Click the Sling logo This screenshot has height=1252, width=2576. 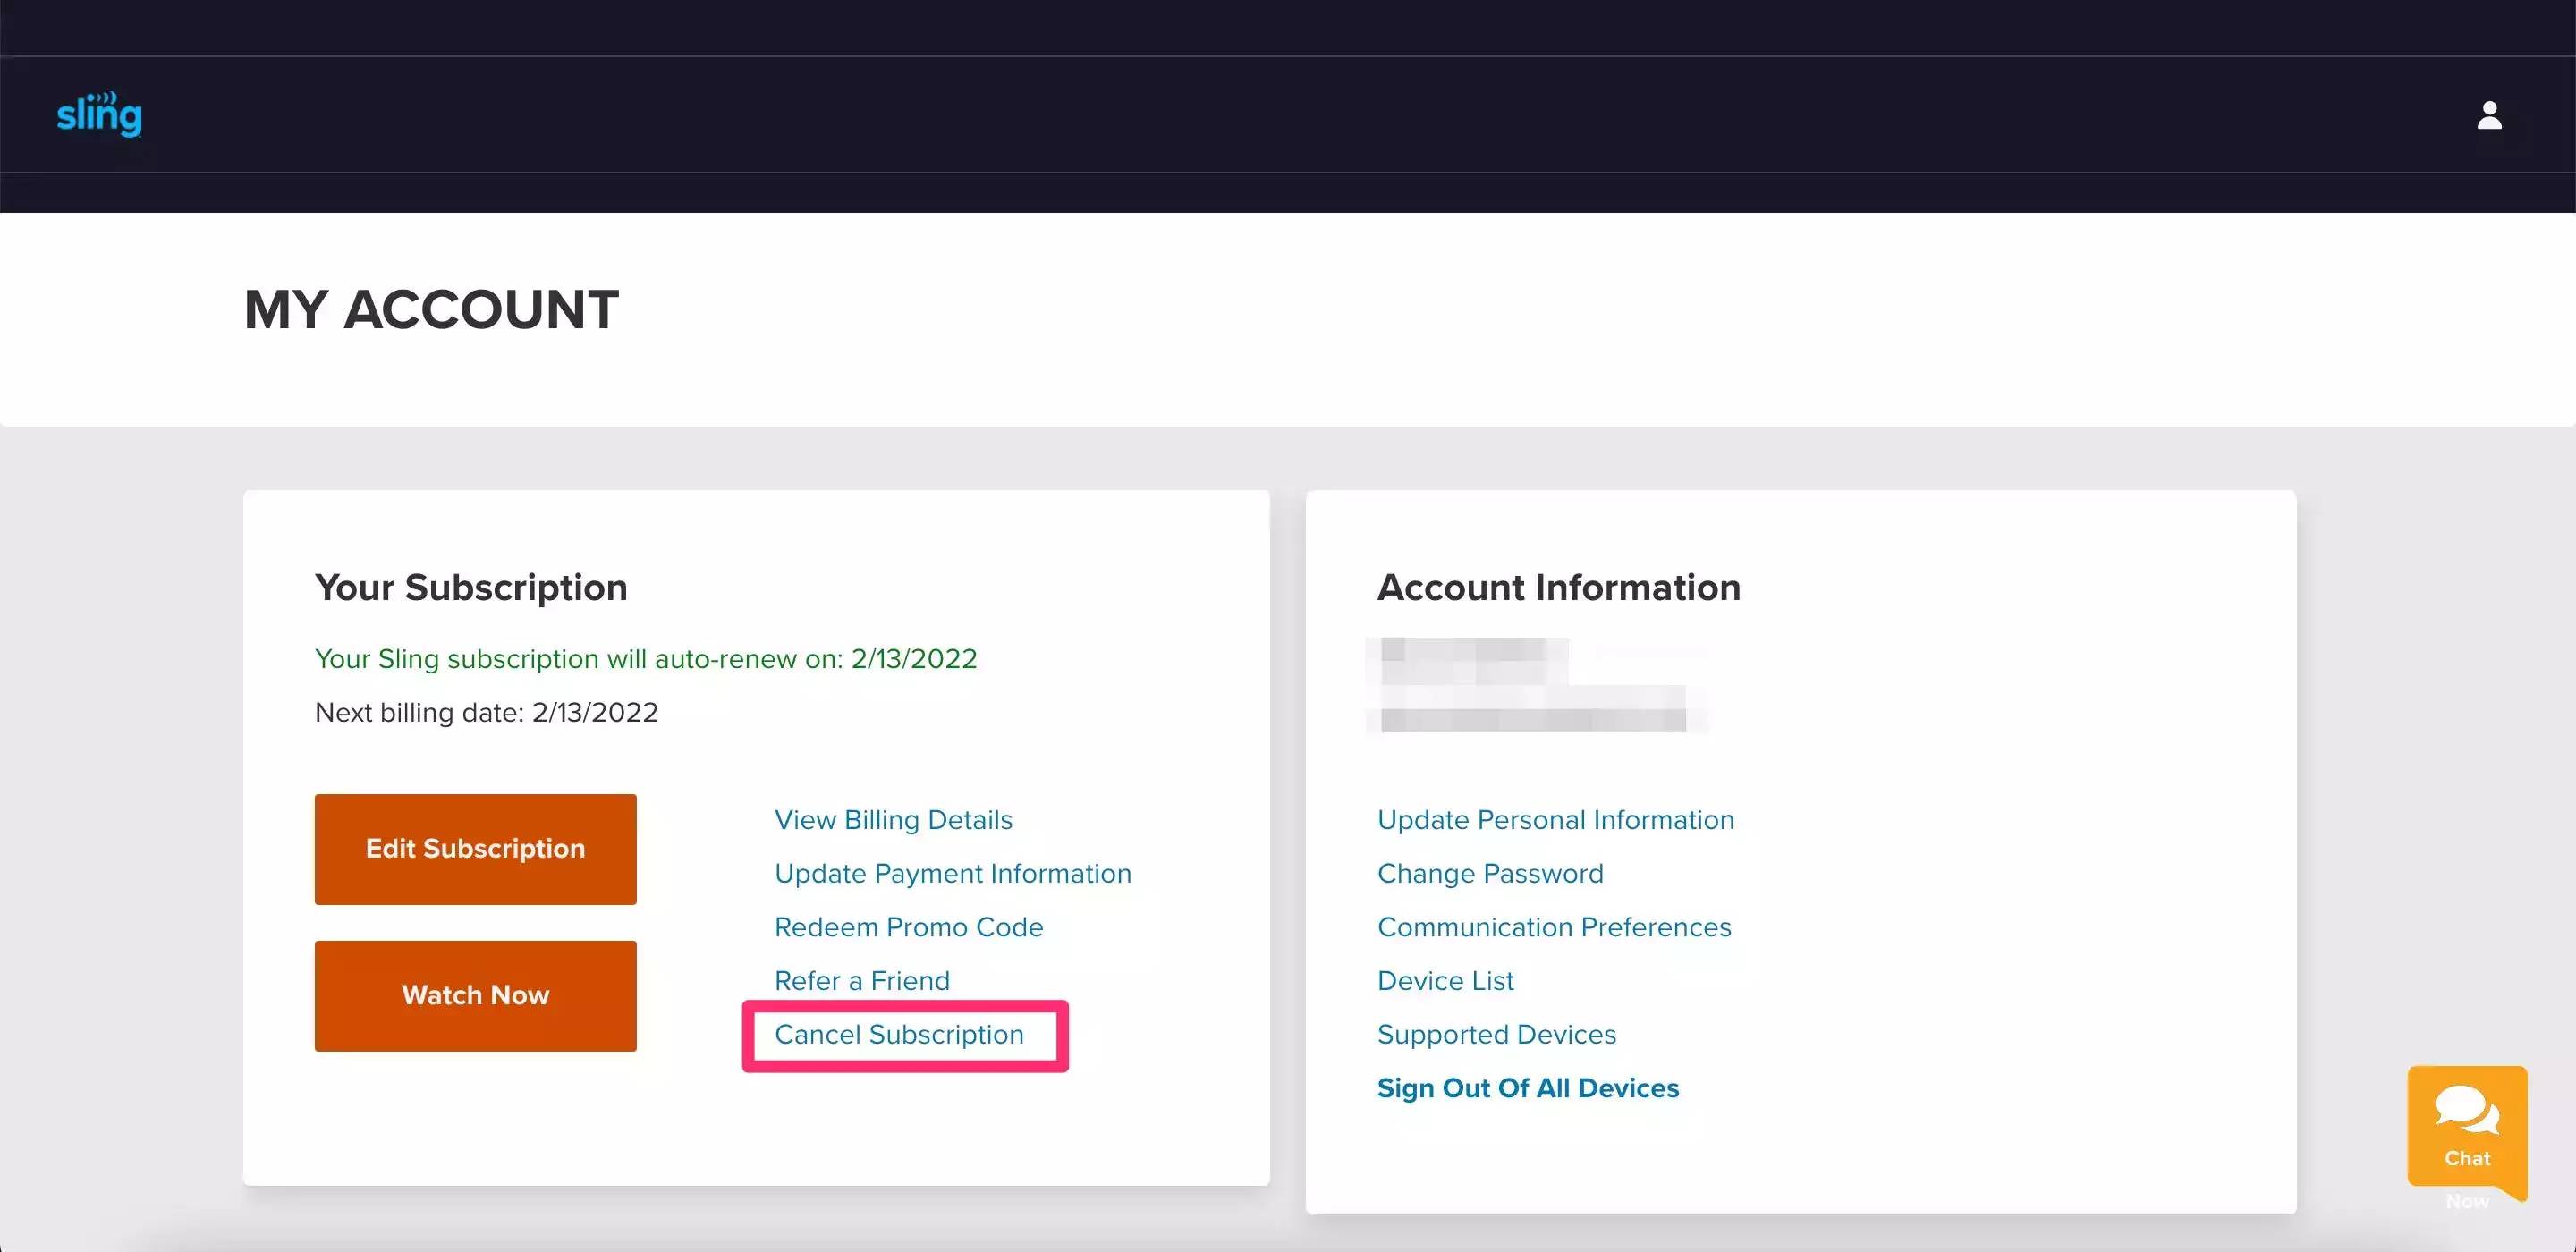click(99, 114)
